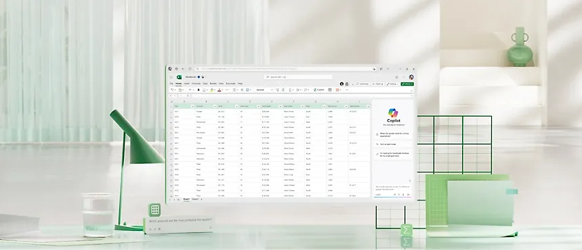Click inside the Excel search box
This screenshot has width=582, height=250.
298,77
